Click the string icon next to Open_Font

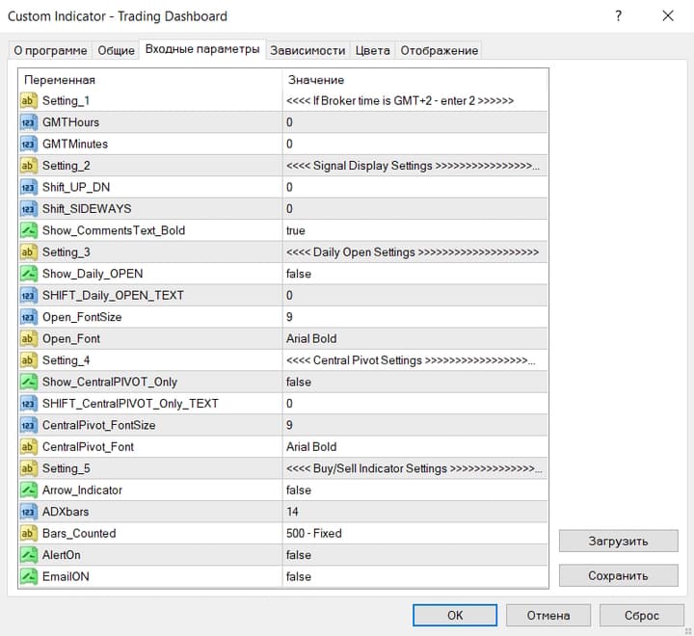click(x=28, y=338)
